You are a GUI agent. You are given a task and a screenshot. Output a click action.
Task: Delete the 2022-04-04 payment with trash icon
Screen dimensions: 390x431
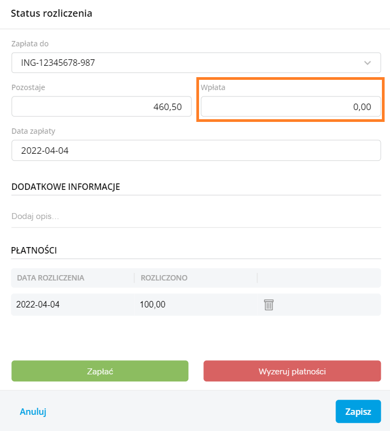click(x=269, y=305)
